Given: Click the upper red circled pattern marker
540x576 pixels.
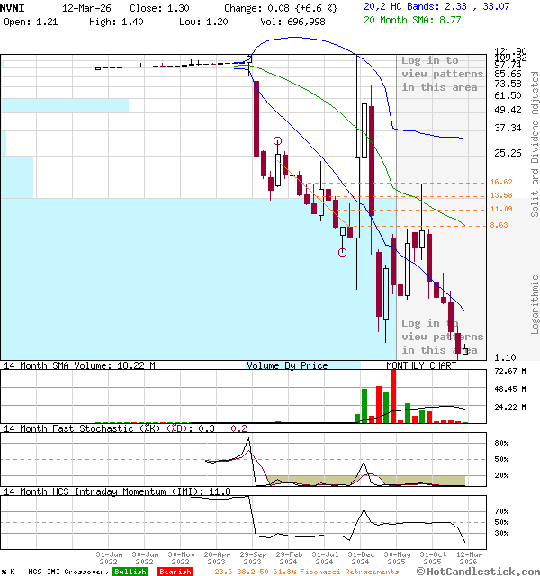Looking at the screenshot, I should point(277,140).
